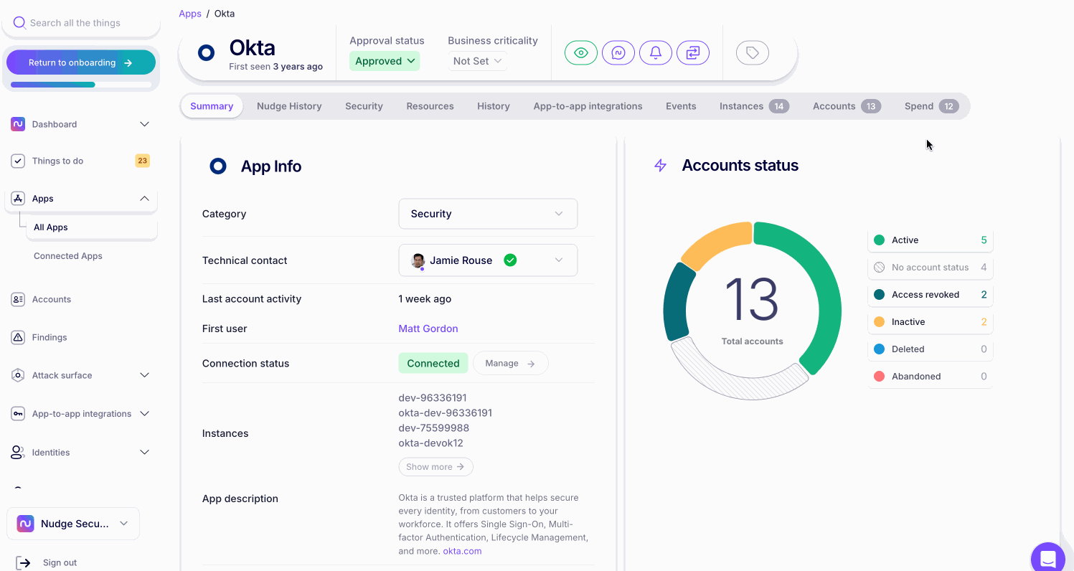
Task: Click the eye watch icon in header
Action: click(580, 53)
